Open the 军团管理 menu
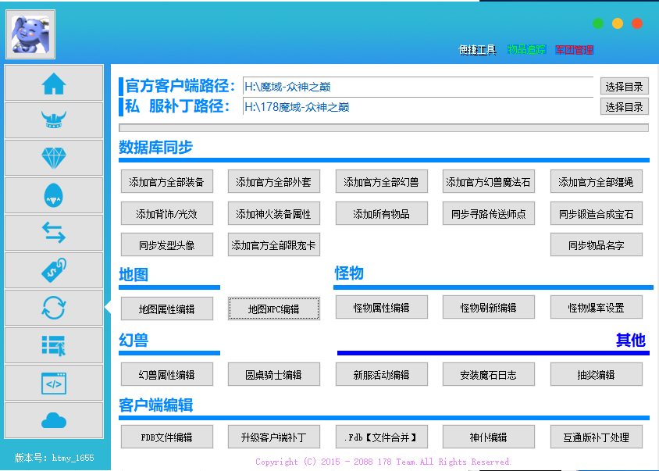The width and height of the screenshot is (659, 471). tap(575, 50)
